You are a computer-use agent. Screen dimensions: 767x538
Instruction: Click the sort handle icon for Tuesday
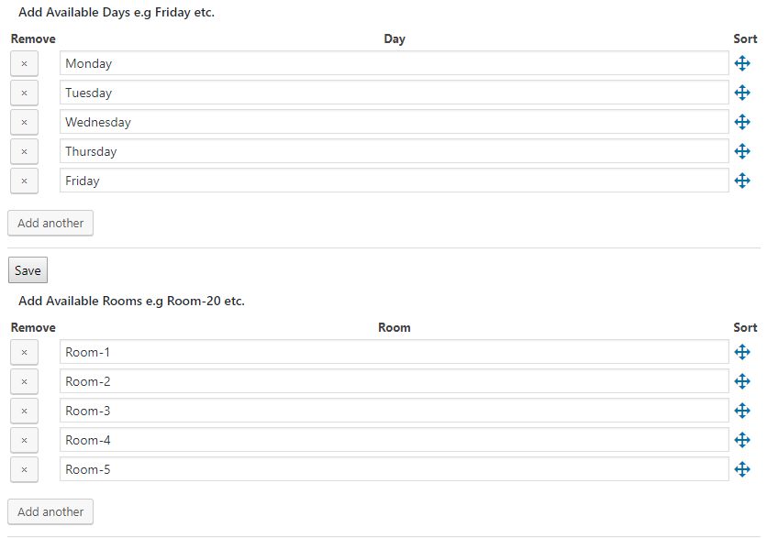[x=742, y=93]
